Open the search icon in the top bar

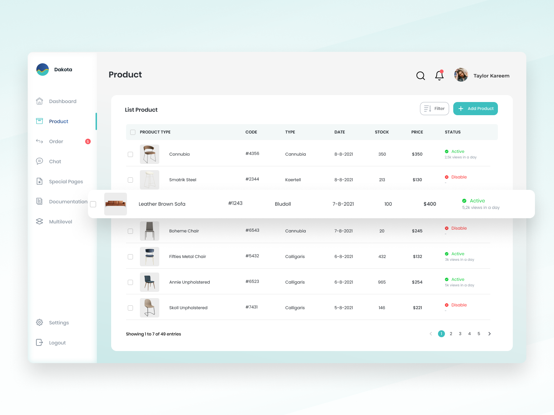pos(420,75)
